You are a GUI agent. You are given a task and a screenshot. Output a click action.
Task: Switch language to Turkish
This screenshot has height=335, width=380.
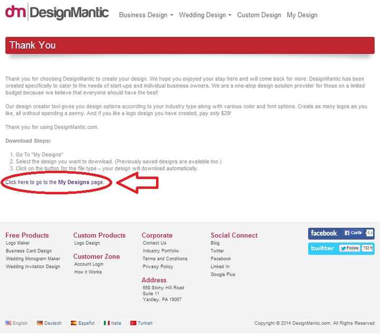[141, 323]
